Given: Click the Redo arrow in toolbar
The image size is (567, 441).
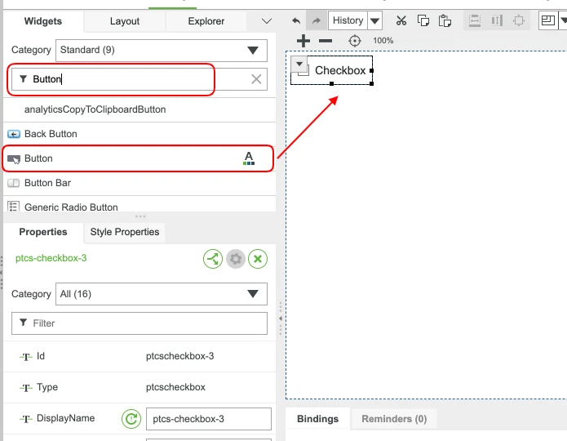Looking at the screenshot, I should point(317,20).
